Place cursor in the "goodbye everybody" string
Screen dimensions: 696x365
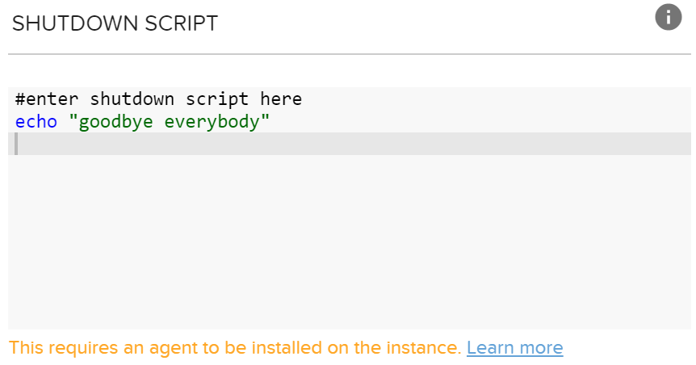point(169,122)
